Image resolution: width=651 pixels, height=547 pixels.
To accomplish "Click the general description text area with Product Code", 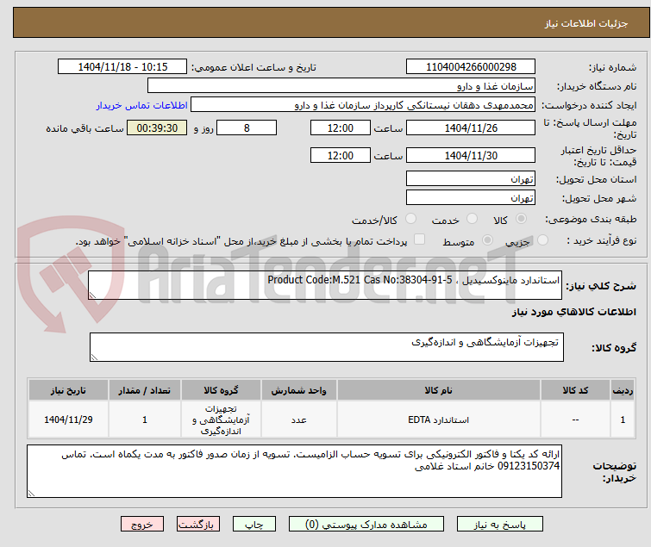I will (x=325, y=285).
